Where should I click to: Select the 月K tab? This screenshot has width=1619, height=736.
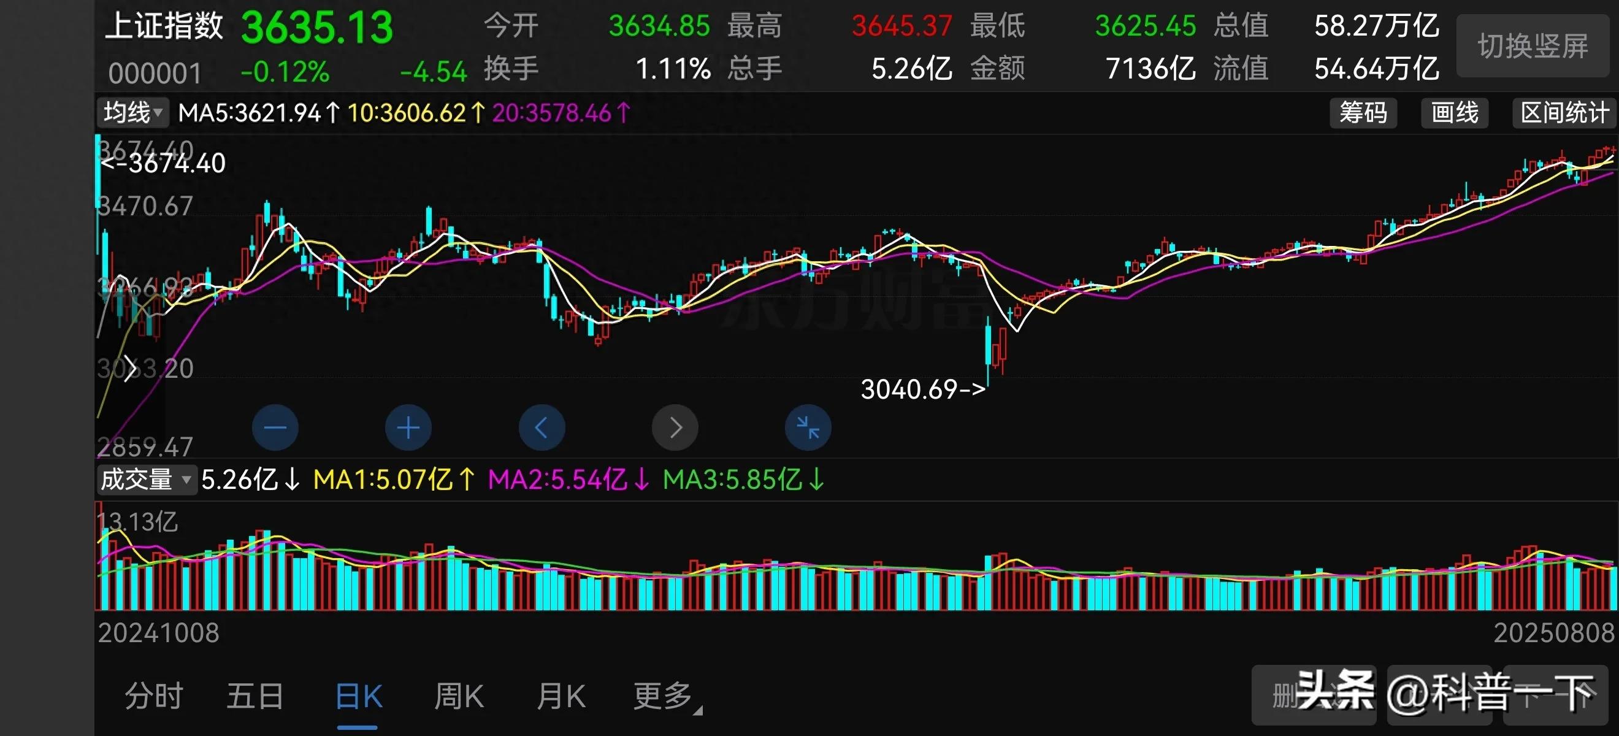[561, 696]
